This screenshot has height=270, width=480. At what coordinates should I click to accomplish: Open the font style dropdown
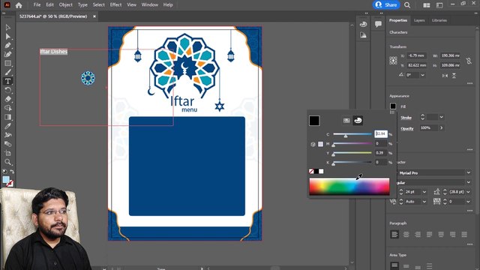(469, 182)
